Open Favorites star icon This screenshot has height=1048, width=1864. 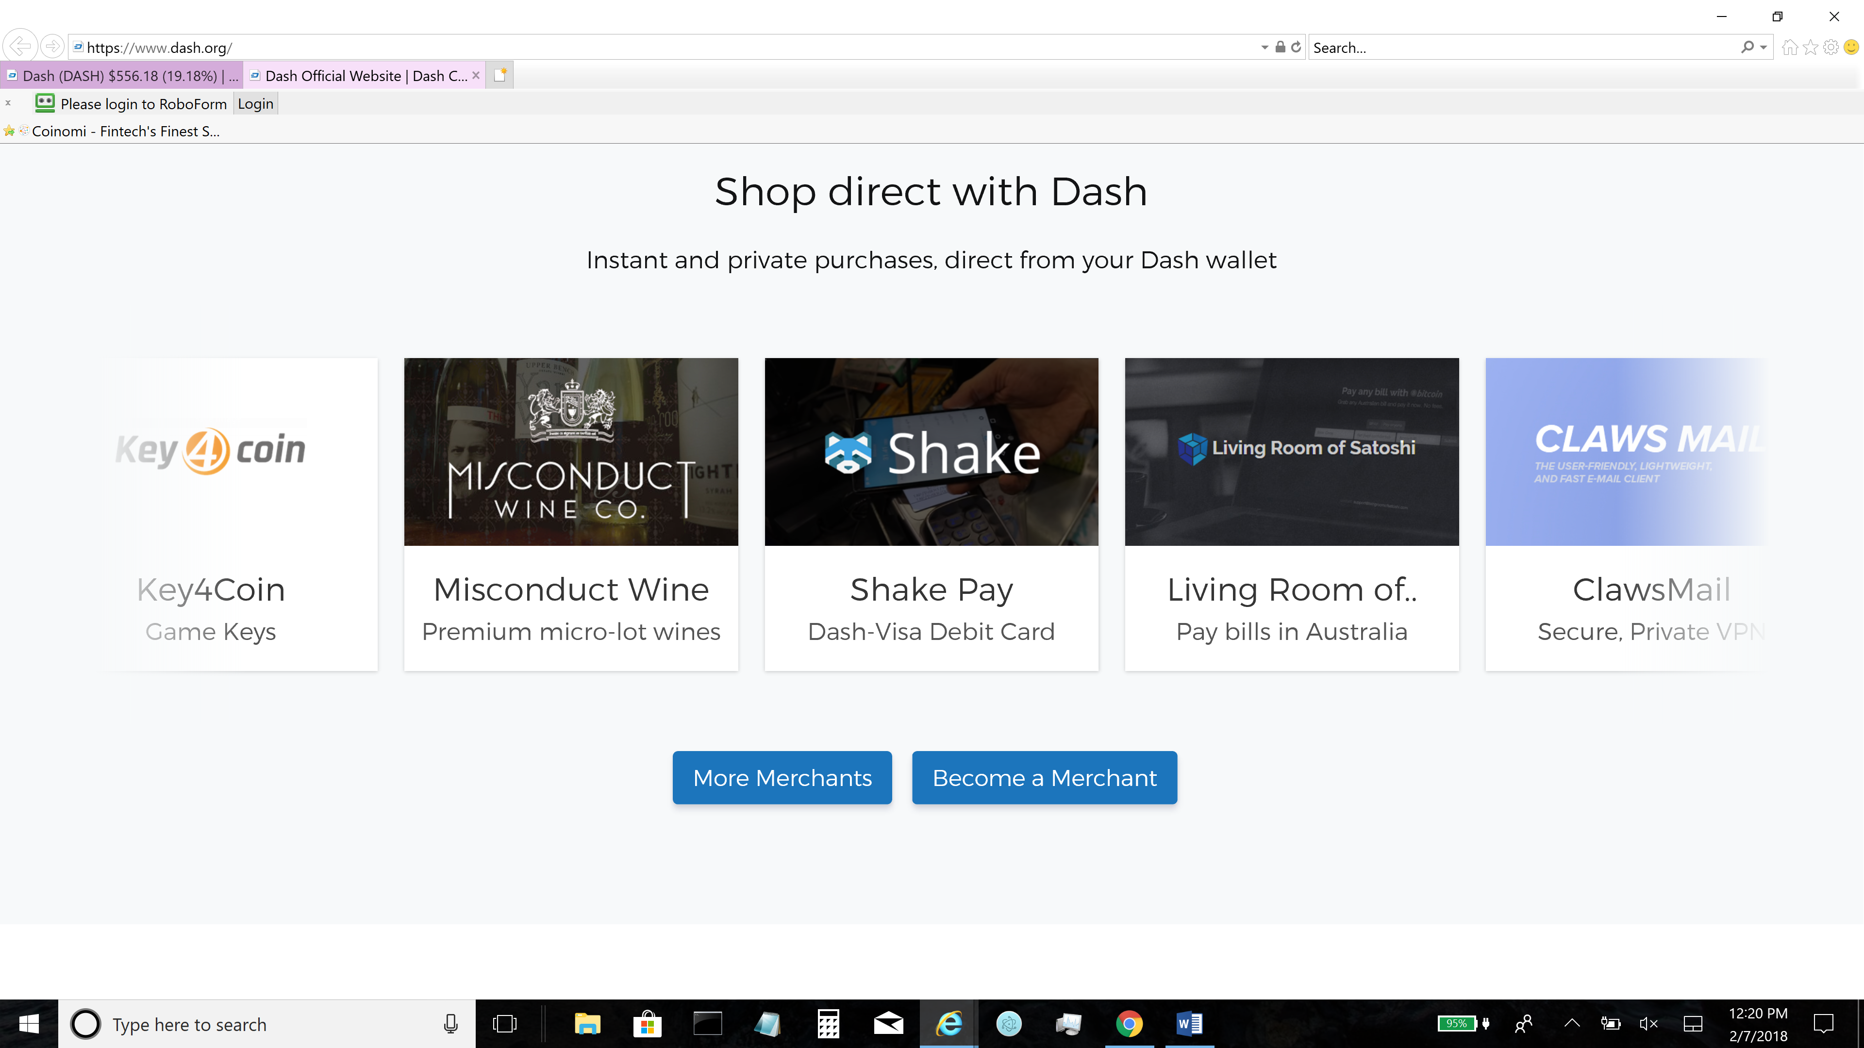(x=1810, y=48)
